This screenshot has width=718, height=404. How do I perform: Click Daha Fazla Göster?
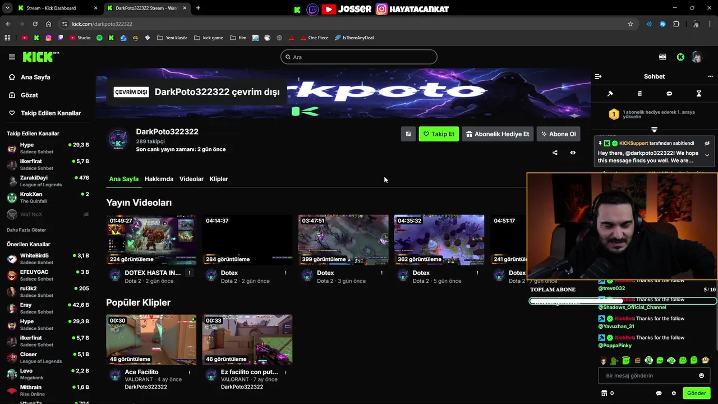point(26,230)
